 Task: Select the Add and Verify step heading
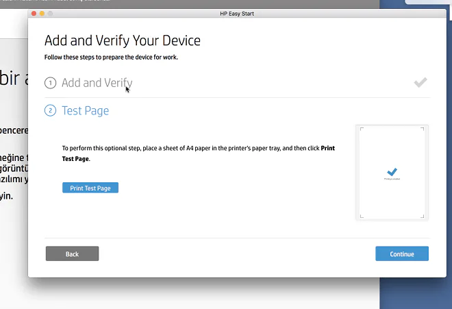pos(97,83)
